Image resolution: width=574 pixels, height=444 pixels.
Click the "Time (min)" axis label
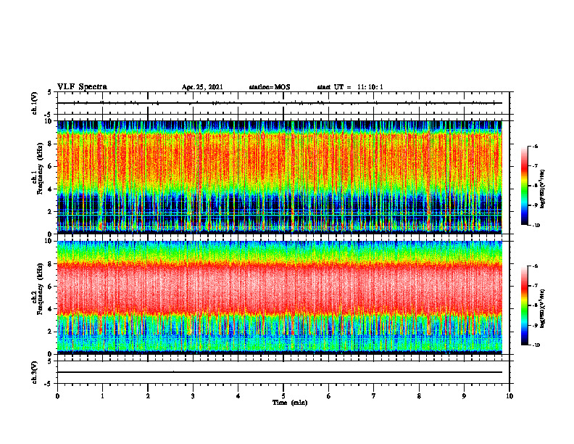point(290,403)
